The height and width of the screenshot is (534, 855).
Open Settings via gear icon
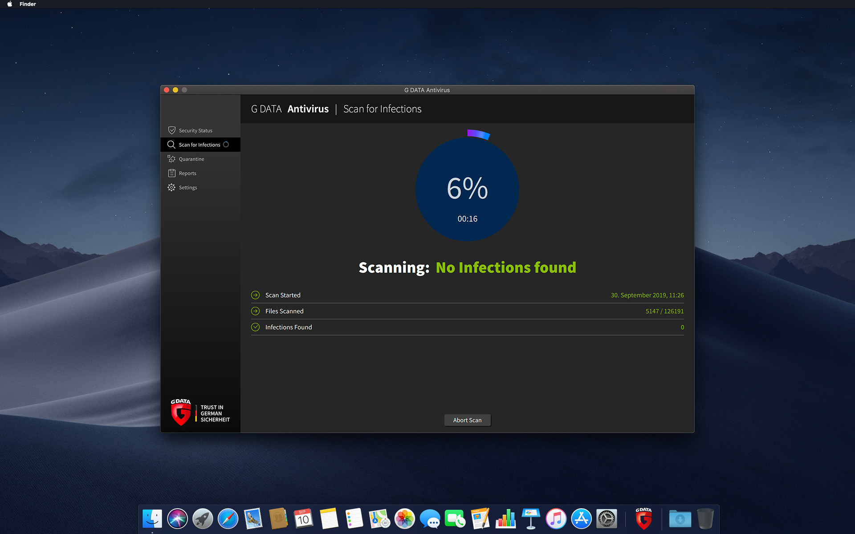click(171, 187)
